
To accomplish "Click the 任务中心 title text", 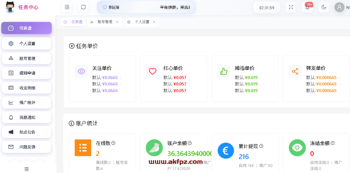I will point(28,8).
